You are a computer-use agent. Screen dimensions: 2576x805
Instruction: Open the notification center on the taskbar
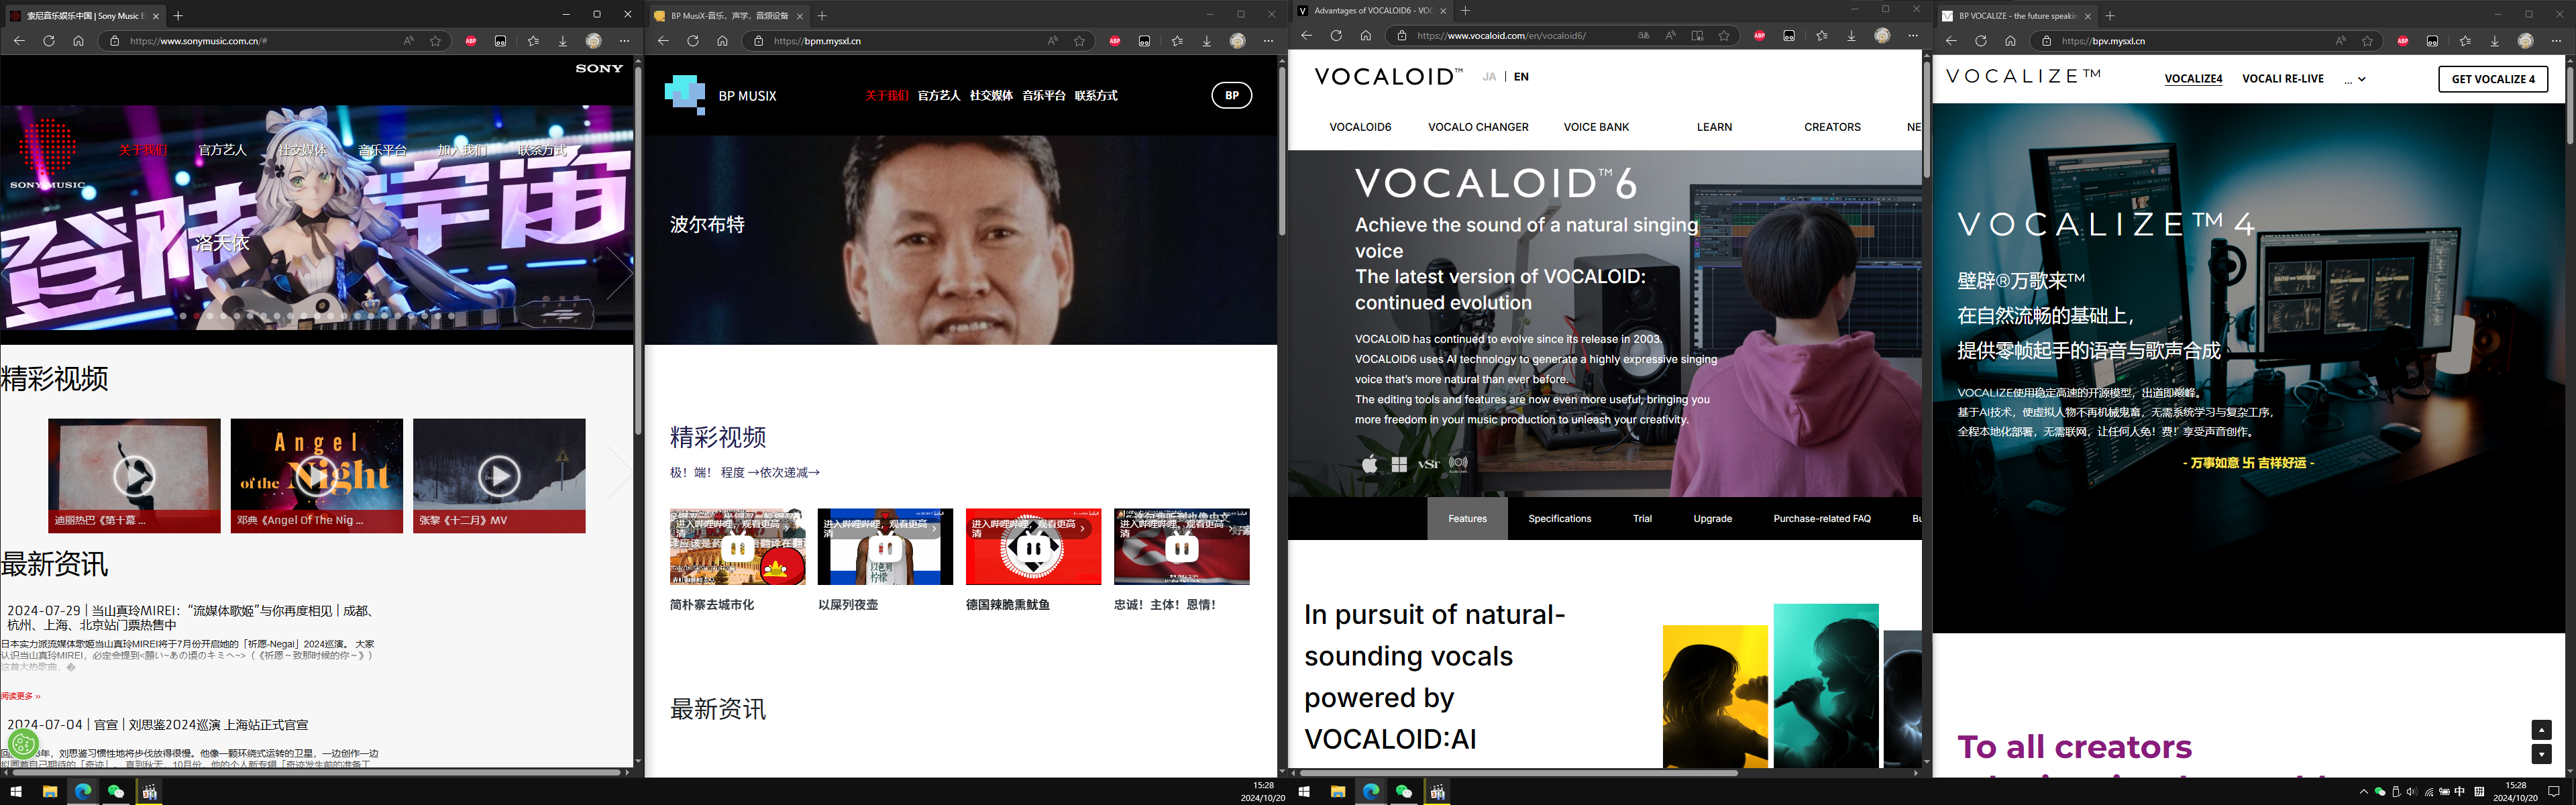point(2553,791)
